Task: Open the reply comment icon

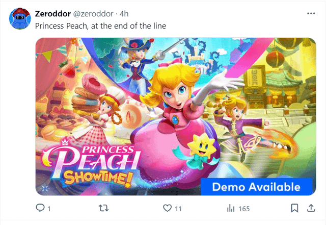Action: [x=40, y=208]
